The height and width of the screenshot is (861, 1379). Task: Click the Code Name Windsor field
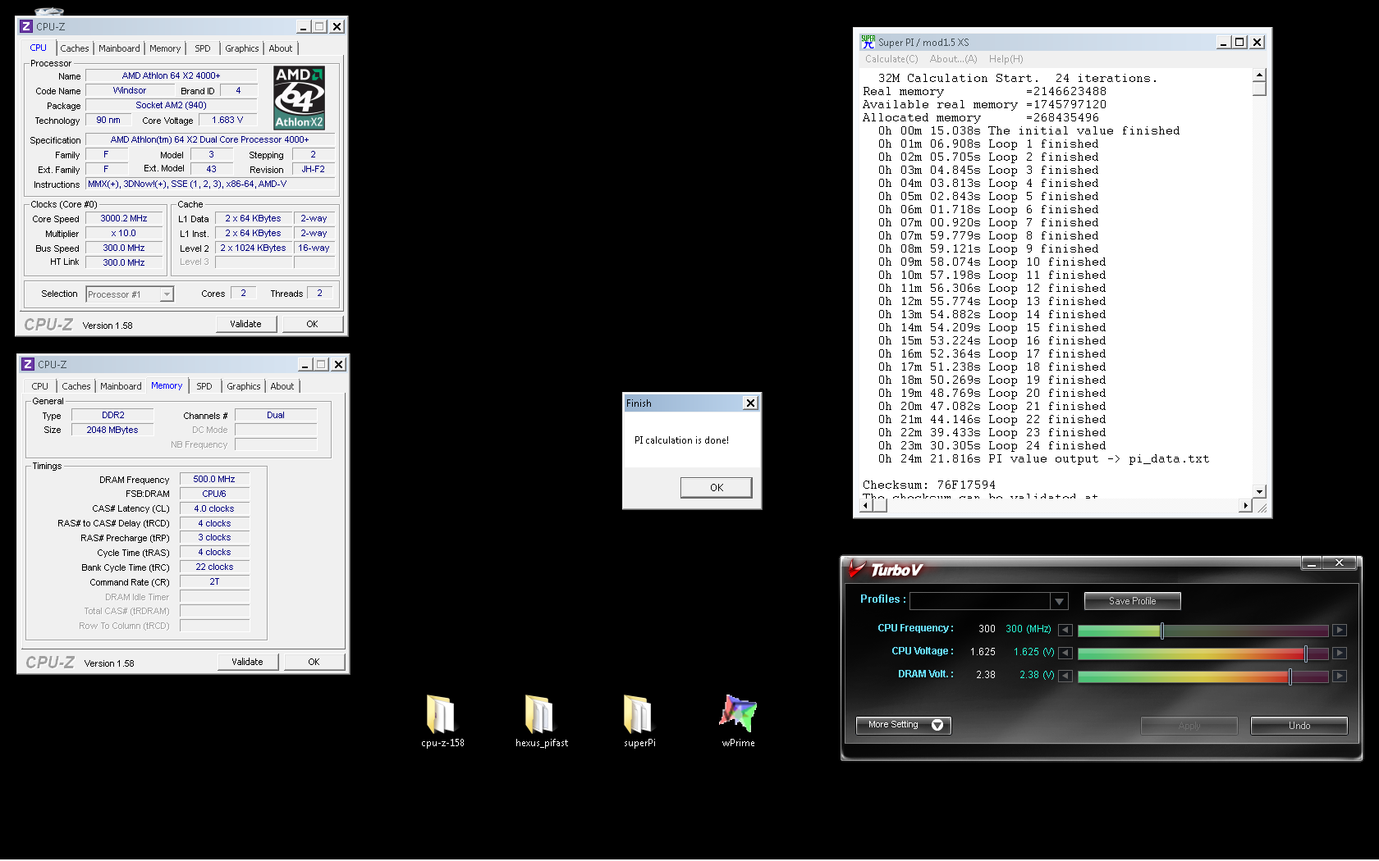pos(130,91)
